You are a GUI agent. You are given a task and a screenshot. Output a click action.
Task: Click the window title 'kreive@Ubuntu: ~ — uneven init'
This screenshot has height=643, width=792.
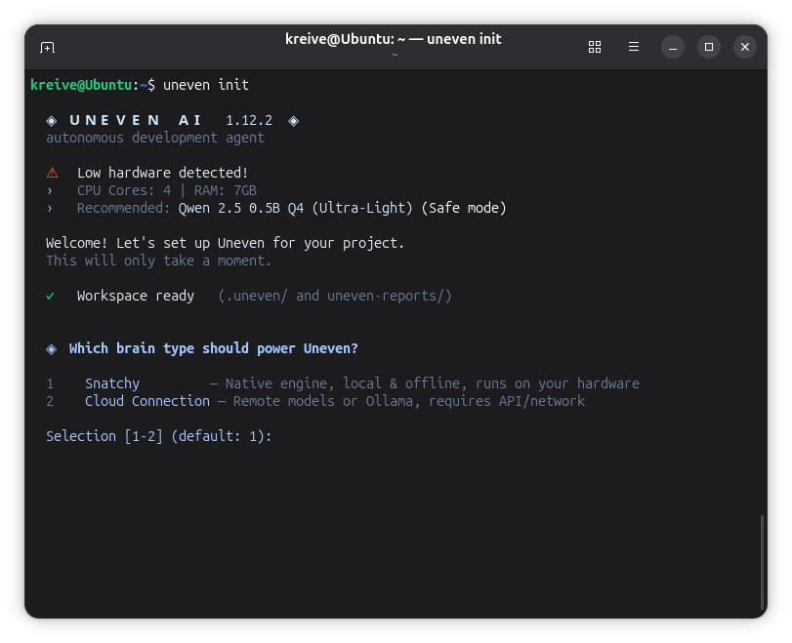point(393,39)
